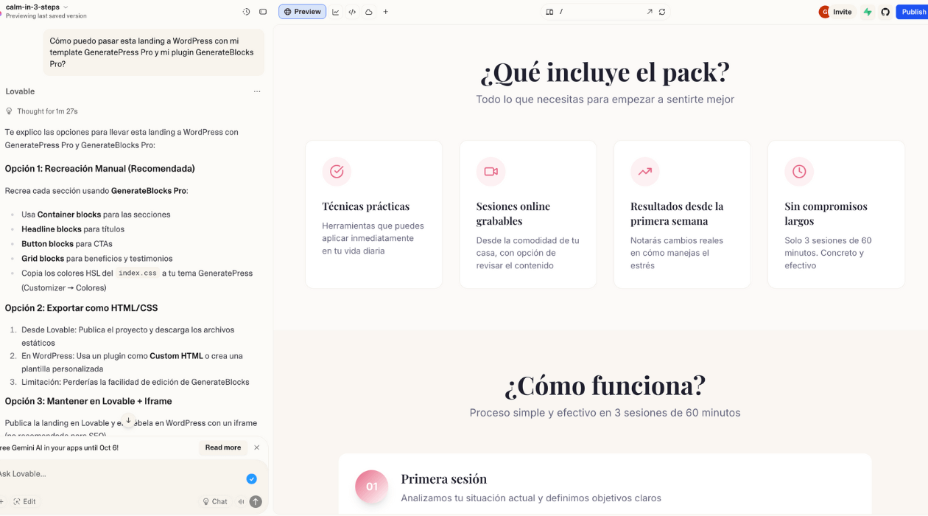This screenshot has height=516, width=928.
Task: Open project analytics via the chart icon
Action: coord(335,11)
